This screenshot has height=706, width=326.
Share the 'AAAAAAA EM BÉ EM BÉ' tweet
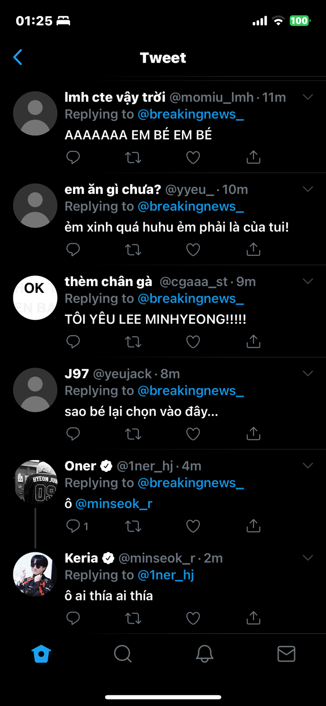253,157
